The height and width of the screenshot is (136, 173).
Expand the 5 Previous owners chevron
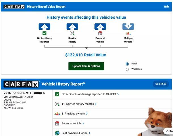coord(87,114)
